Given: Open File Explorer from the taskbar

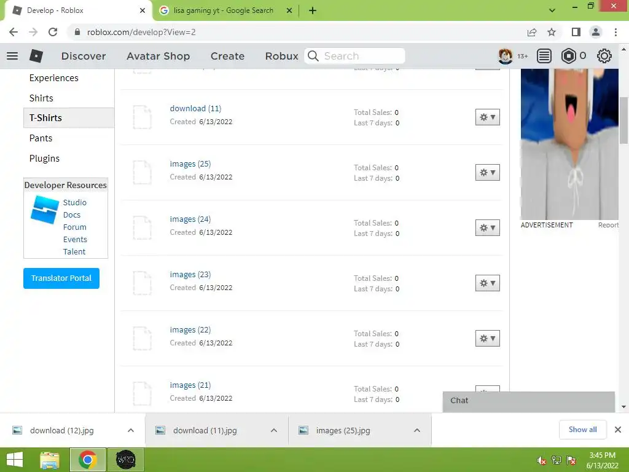Looking at the screenshot, I should 50,460.
